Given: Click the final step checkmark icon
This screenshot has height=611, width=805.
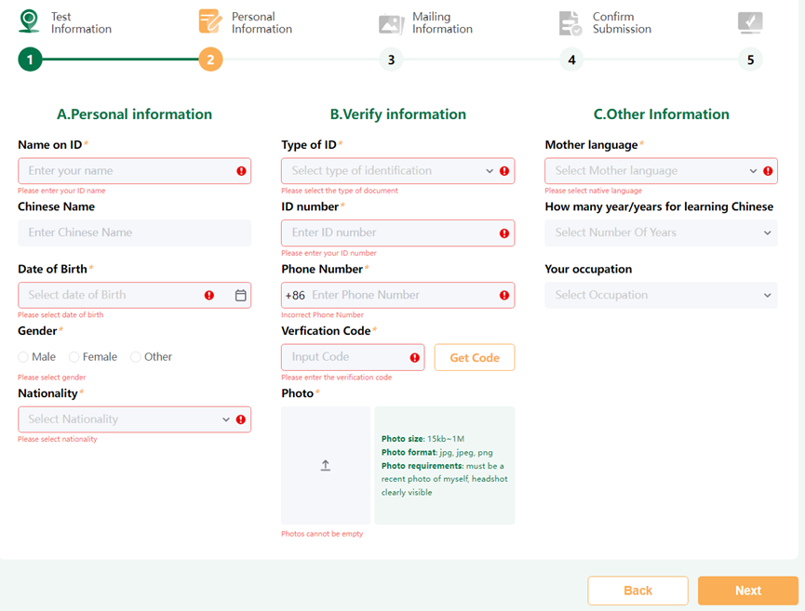Looking at the screenshot, I should click(749, 23).
